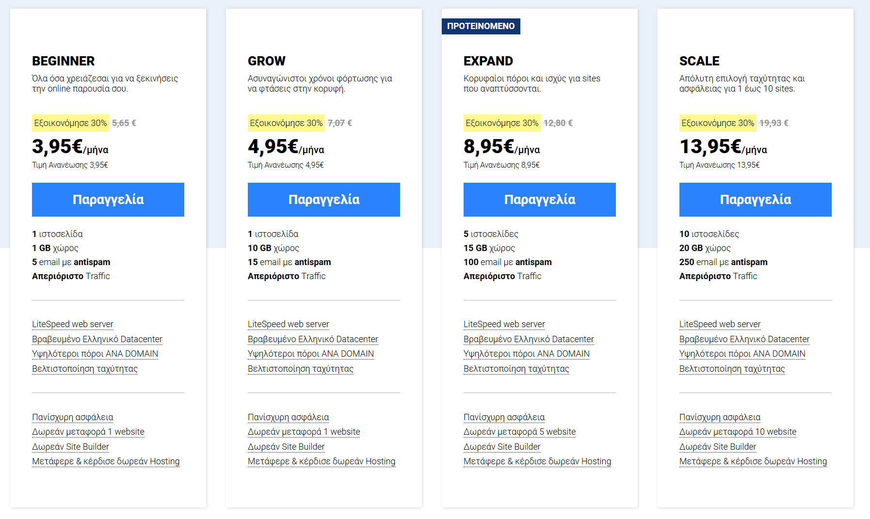Screen dimensions: 870x519
Task: Open Πανίσχυρη ασφάλεια link in BEGINNER plan
Action: click(x=73, y=417)
